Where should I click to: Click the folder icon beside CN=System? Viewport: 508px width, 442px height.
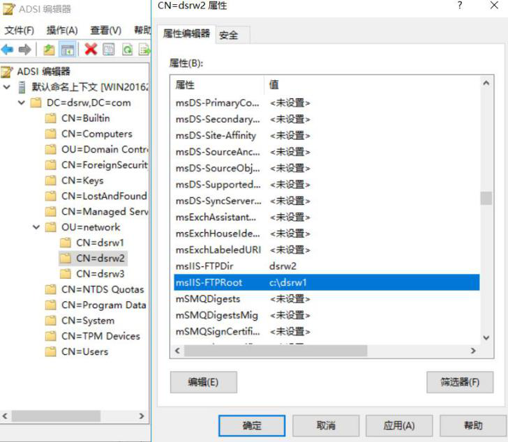coord(50,321)
